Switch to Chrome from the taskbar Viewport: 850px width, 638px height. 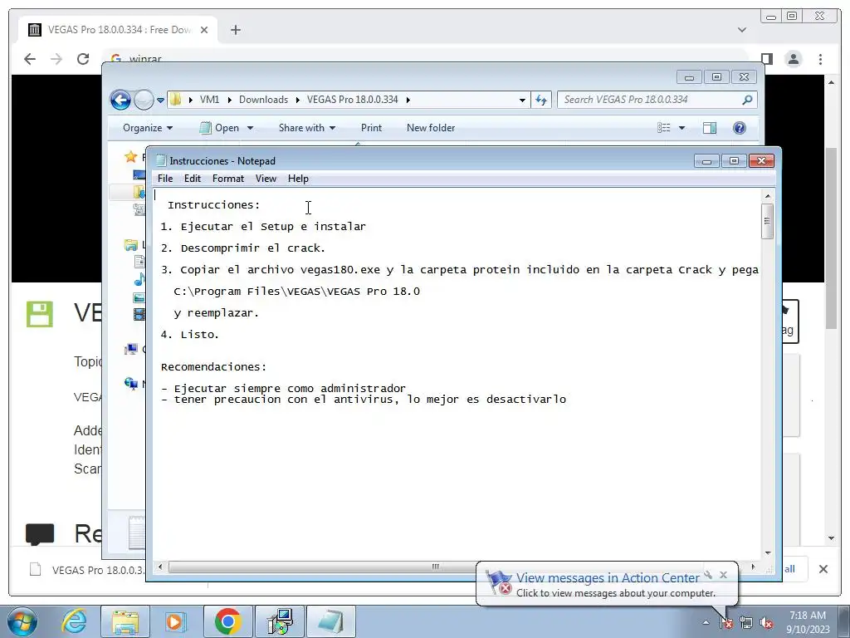pos(227,621)
